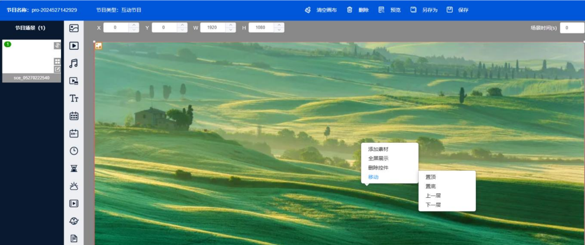Select 下一层 in the move submenu
585x245 pixels.
(433, 205)
